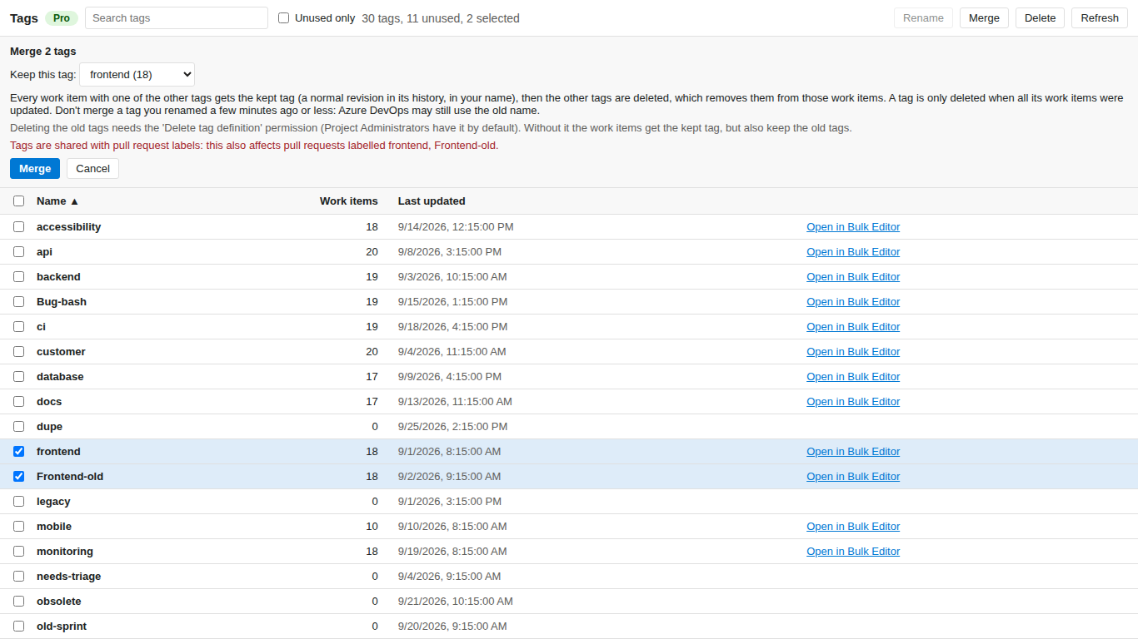The width and height of the screenshot is (1138, 639).
Task: Open the monitoring tag in Bulk Editor
Action: pyautogui.click(x=853, y=552)
